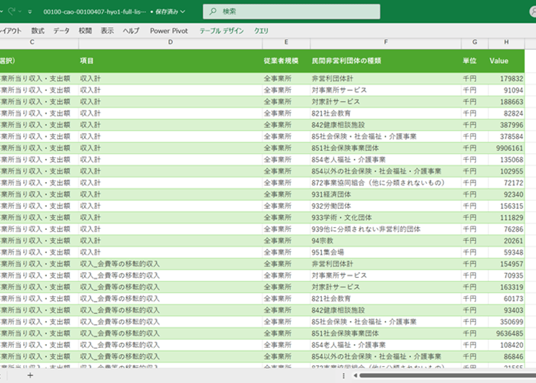Click 854老人福祉・介護事業 cell in the 135068 row
The width and height of the screenshot is (536, 383).
click(x=386, y=160)
